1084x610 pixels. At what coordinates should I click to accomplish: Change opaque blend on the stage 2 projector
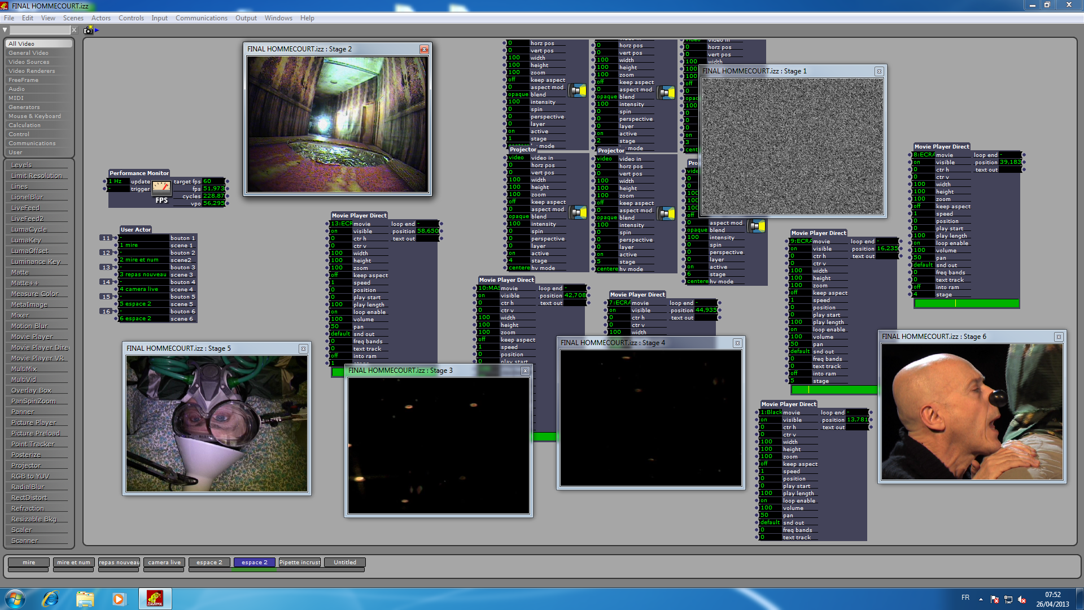607,97
